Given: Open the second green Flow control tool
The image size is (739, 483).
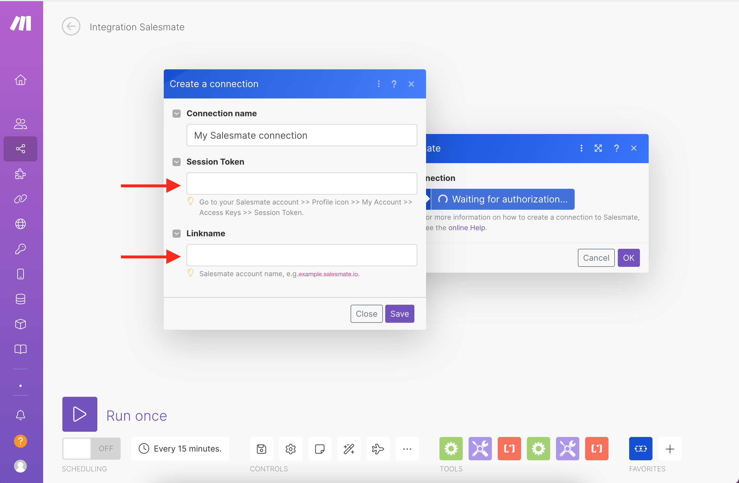Looking at the screenshot, I should pyautogui.click(x=539, y=449).
